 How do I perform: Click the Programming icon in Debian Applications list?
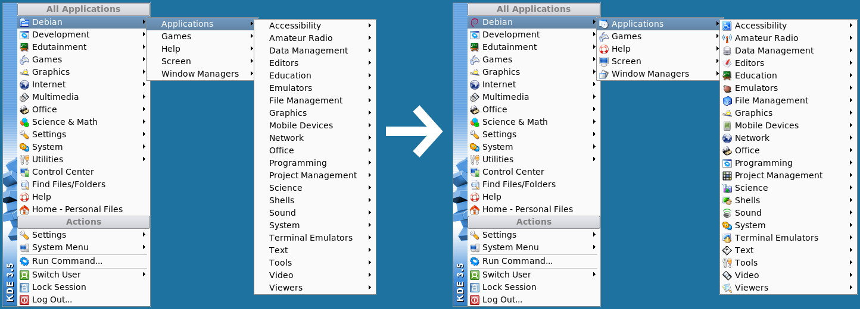pyautogui.click(x=727, y=163)
